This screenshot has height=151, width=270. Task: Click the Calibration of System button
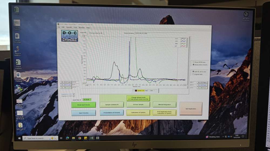coord(138,112)
